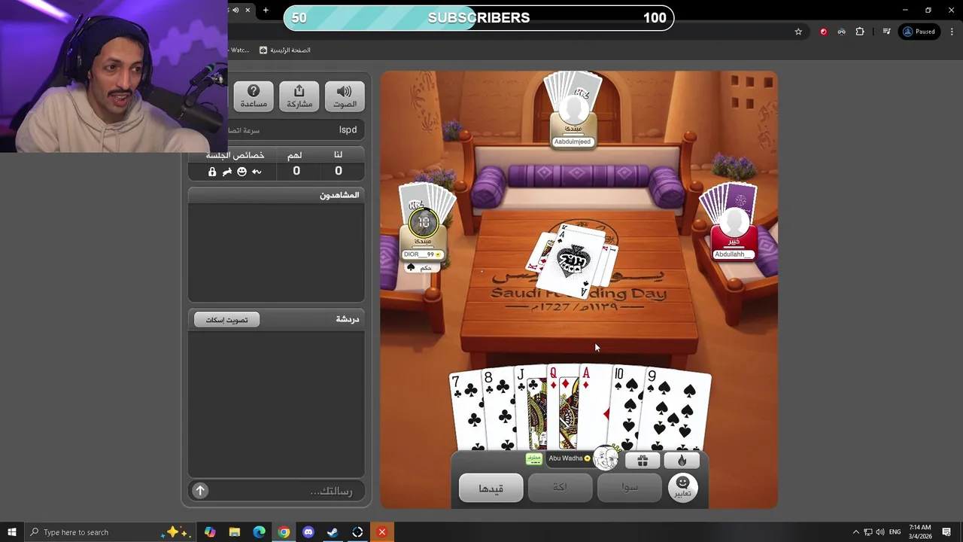The image size is (963, 542).
Task: Click the قيدها button
Action: pyautogui.click(x=491, y=488)
